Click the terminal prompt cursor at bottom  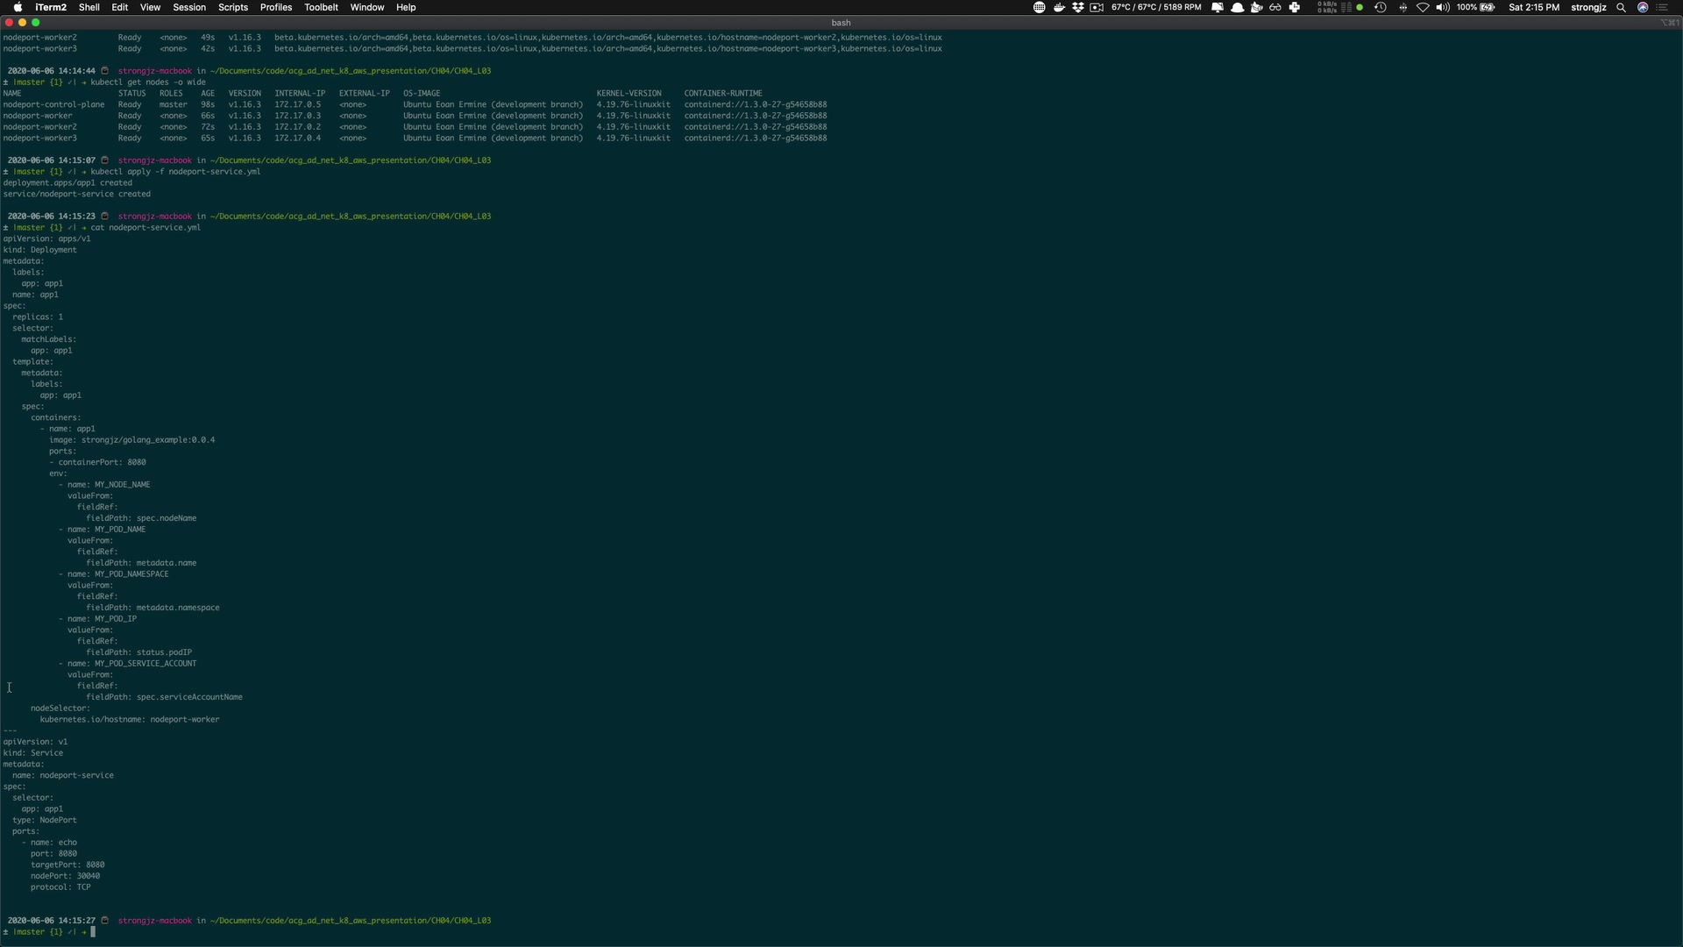click(93, 932)
